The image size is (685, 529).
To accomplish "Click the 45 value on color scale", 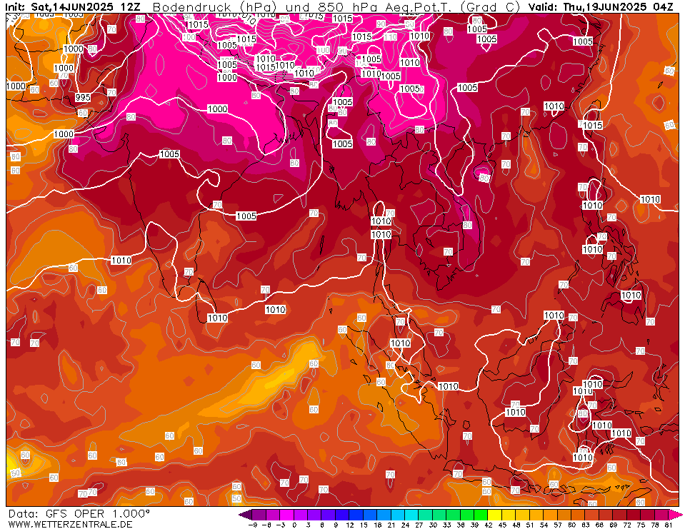I will tap(502, 525).
